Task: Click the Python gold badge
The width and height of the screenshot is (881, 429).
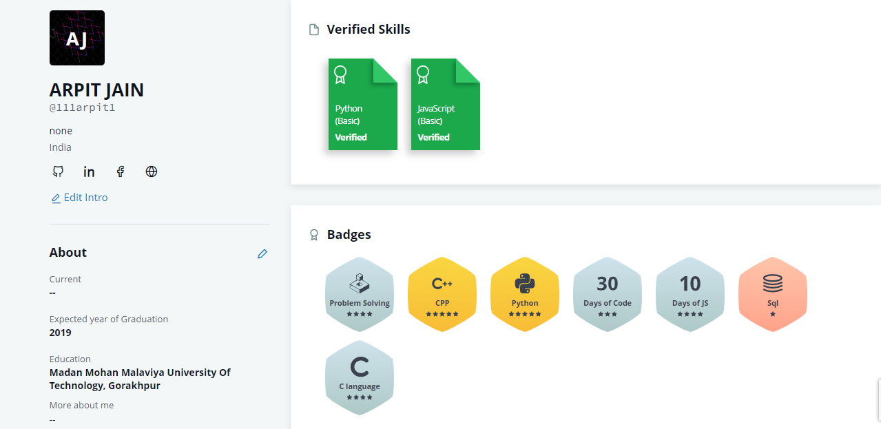Action: click(x=525, y=294)
